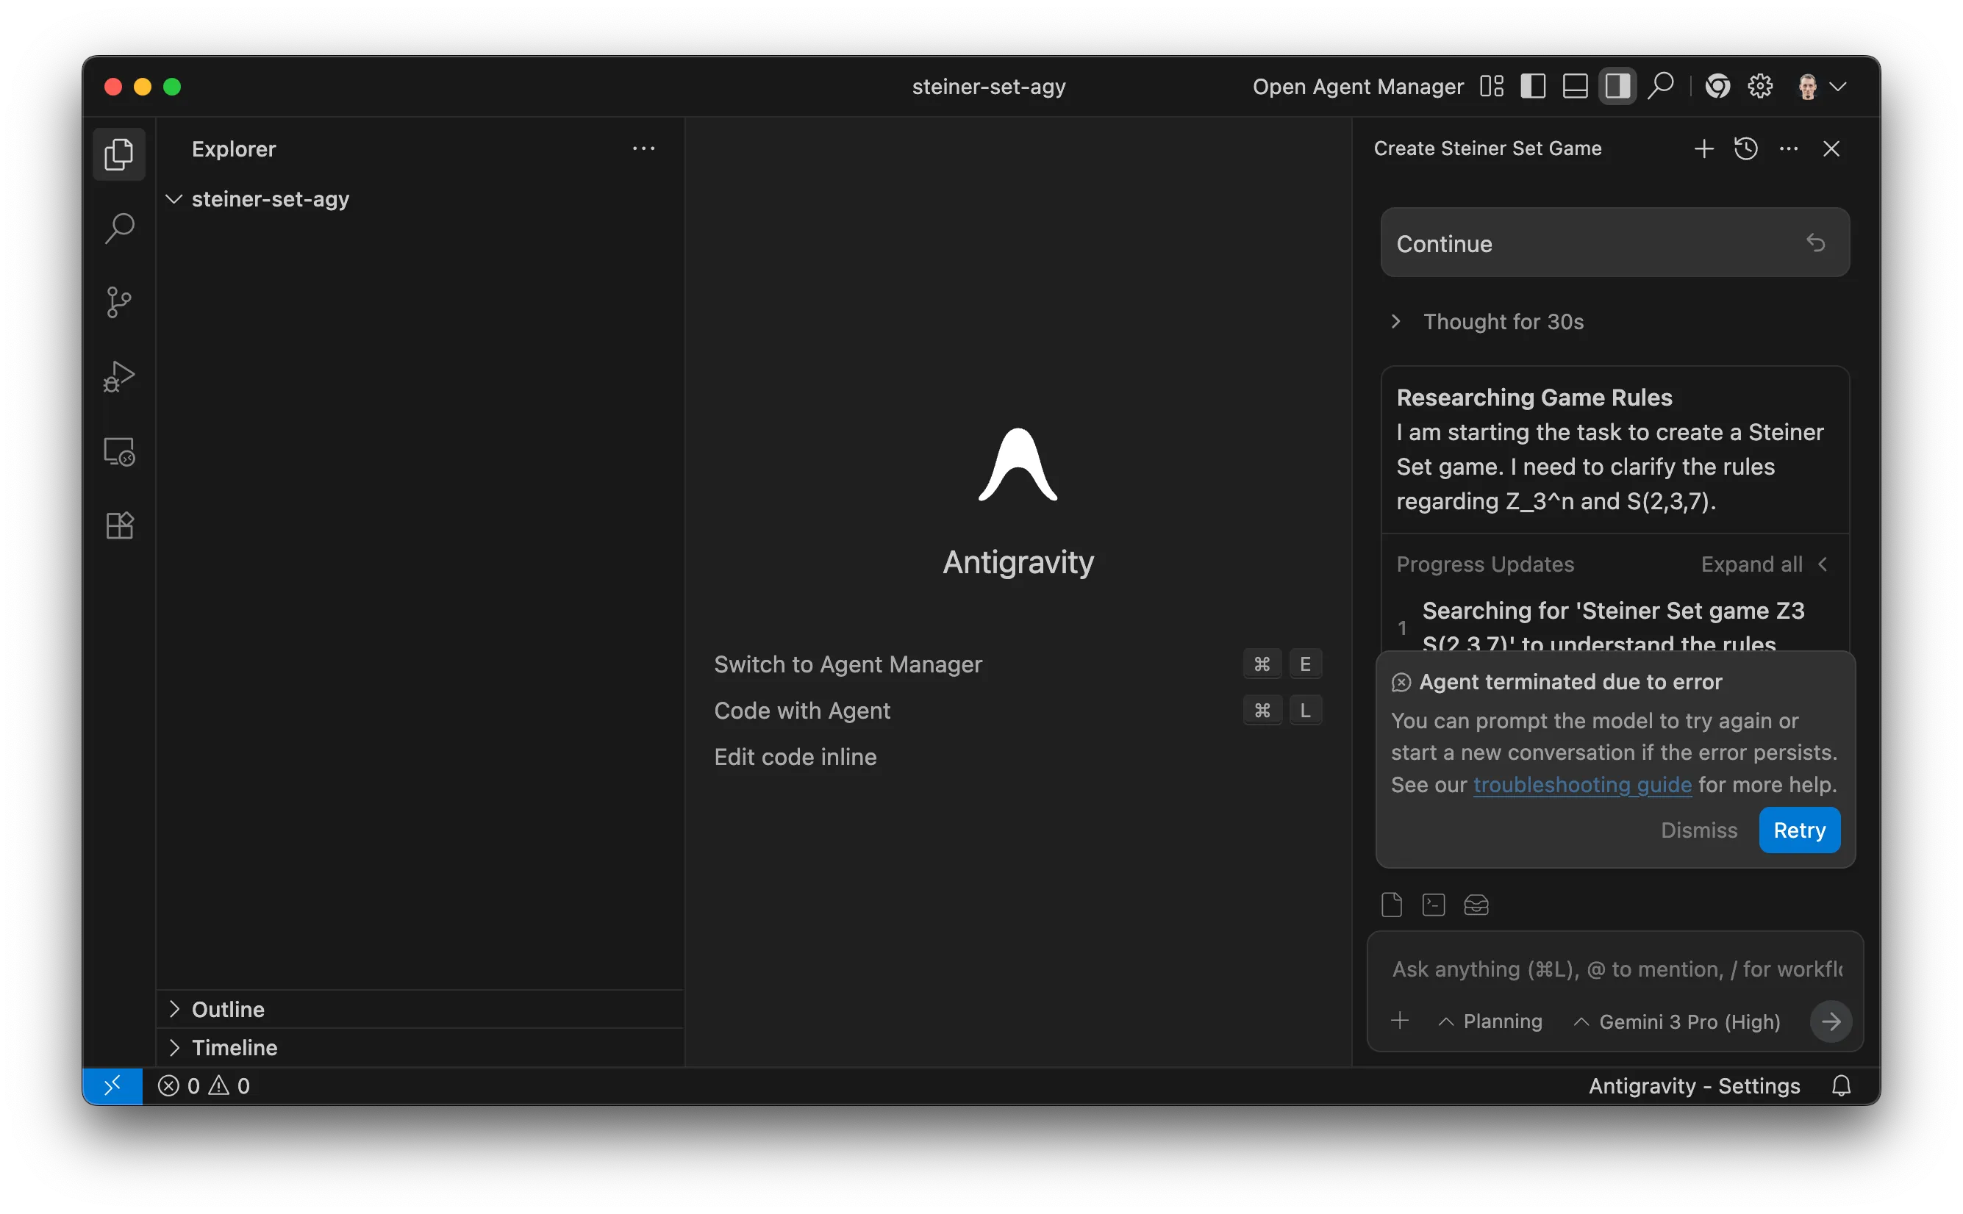This screenshot has width=1963, height=1214.
Task: Collapse the steiner-set-agy folder
Action: 174,199
